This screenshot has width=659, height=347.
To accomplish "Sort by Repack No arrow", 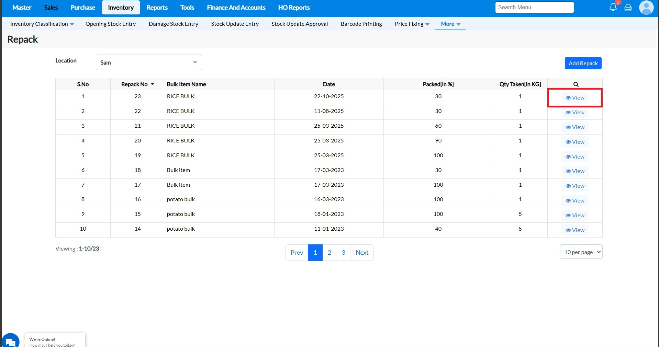I will (152, 84).
